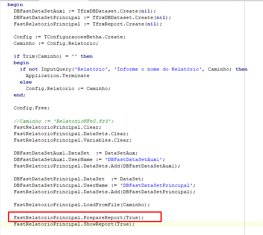Click the DBFastDataSetPrincipal.DataSet := DataSet line

pyautogui.click(x=79, y=179)
